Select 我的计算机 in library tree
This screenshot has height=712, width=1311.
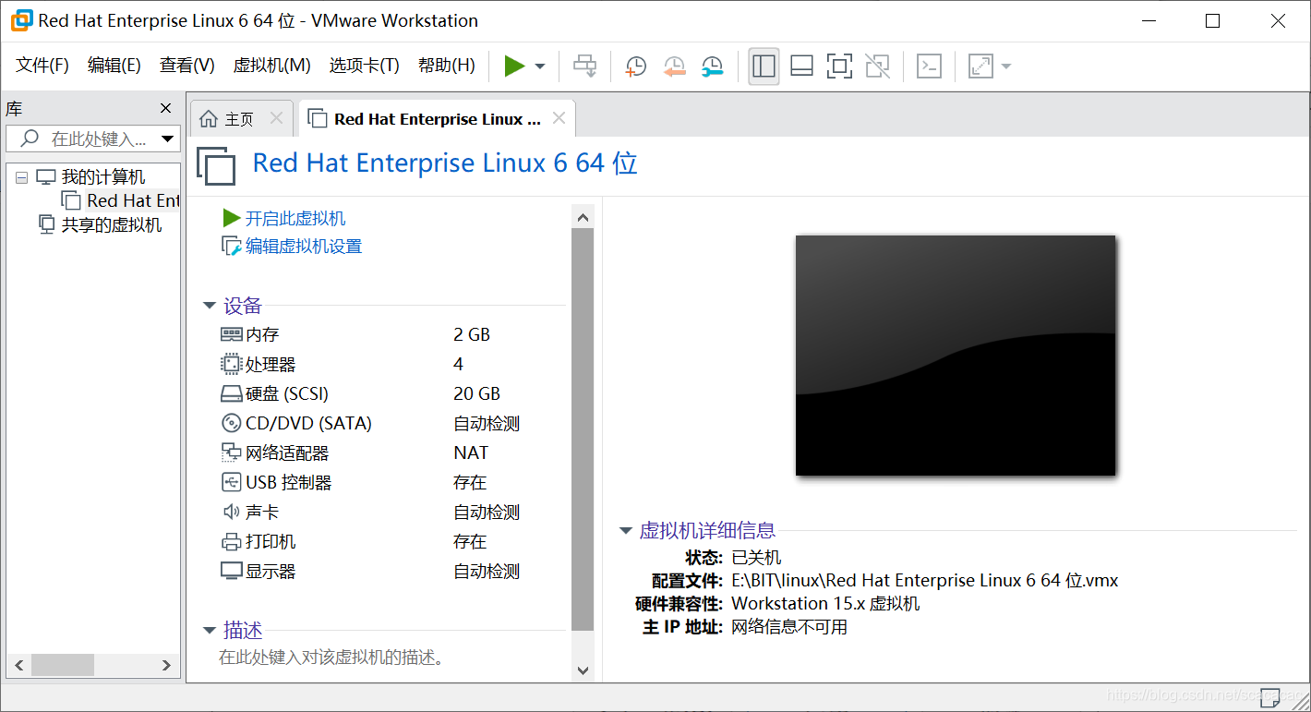click(x=102, y=177)
